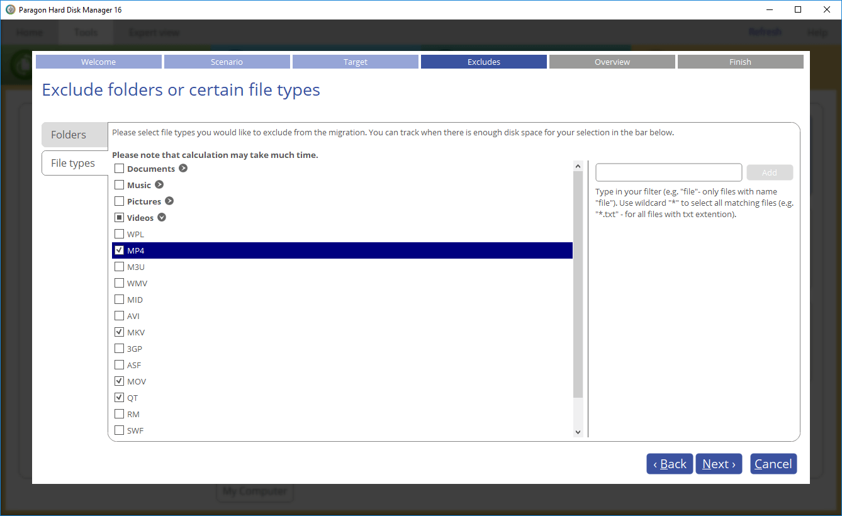Open the Excludes wizard step

click(483, 61)
